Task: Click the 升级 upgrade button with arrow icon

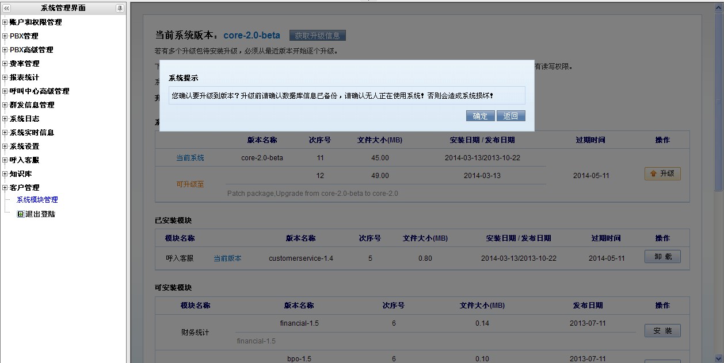Action: [662, 173]
